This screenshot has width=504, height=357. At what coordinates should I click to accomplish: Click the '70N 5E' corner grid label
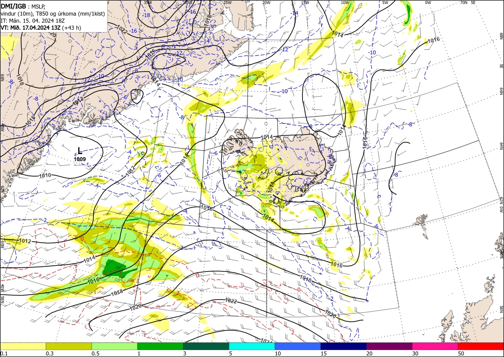(x=468, y=3)
